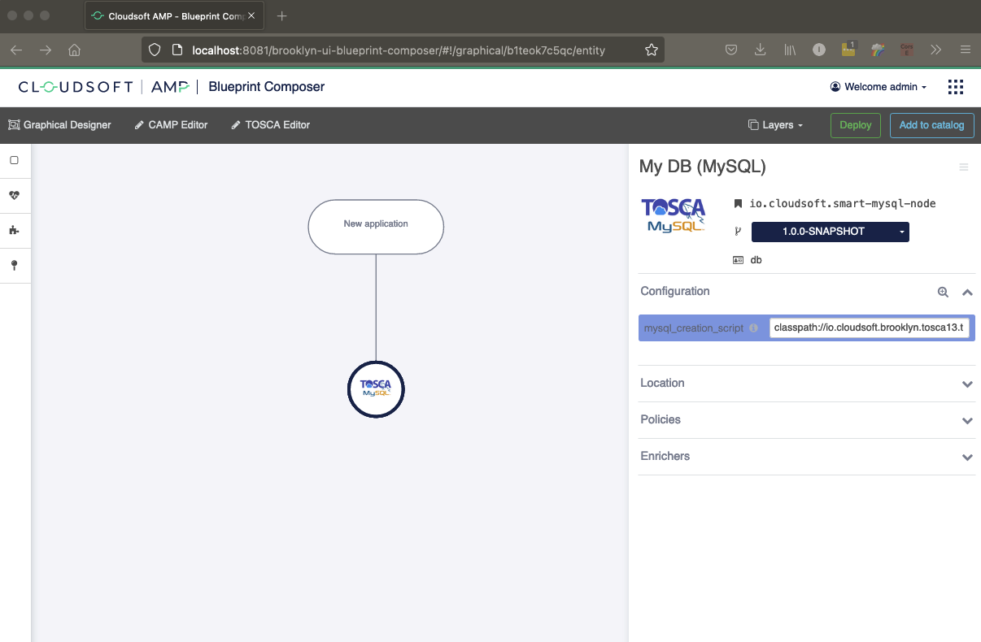Edit the mysql_creation_script value field
The width and height of the screenshot is (981, 642).
pyautogui.click(x=869, y=328)
